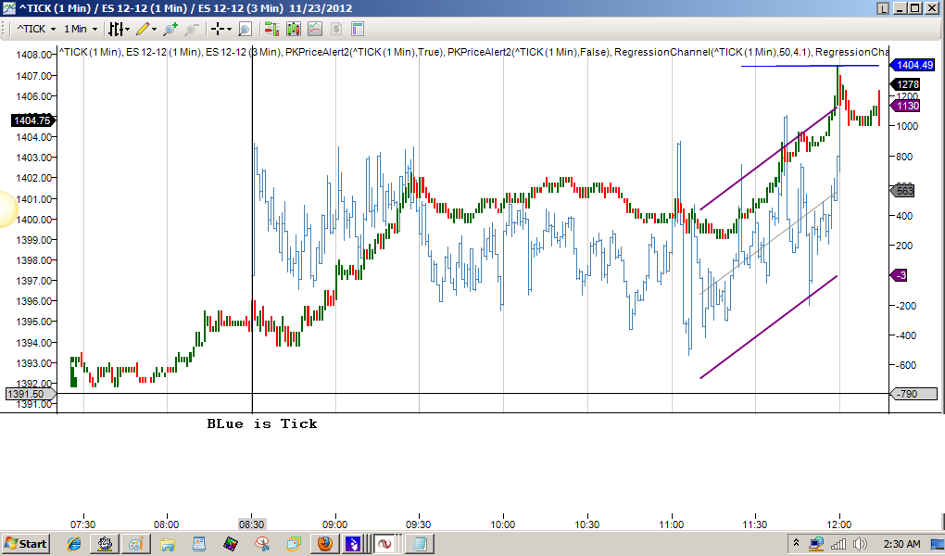
Task: Switch to NinjaTrader taskbar button
Action: coord(384,544)
